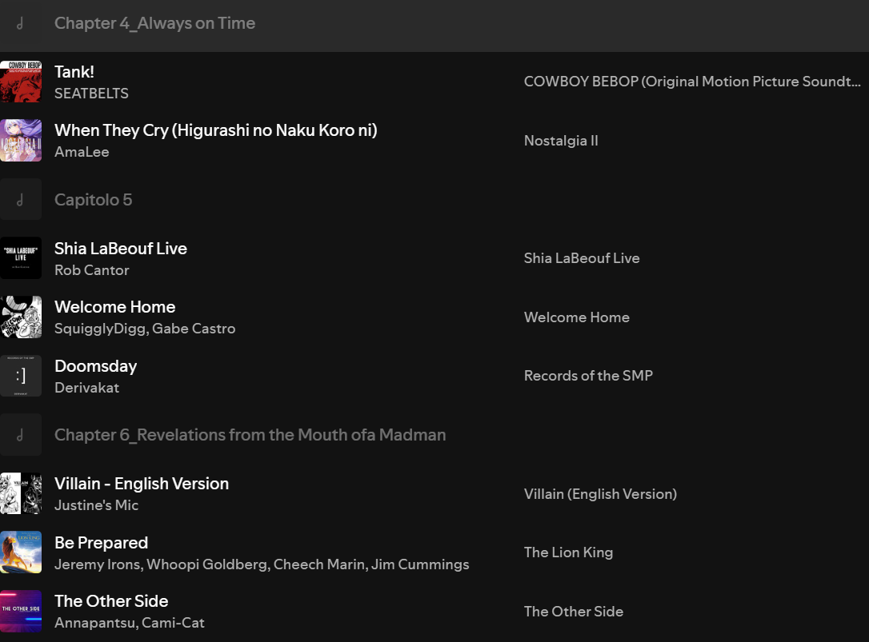
Task: Click the music note icon beside Capitolo 5
Action: 21,200
